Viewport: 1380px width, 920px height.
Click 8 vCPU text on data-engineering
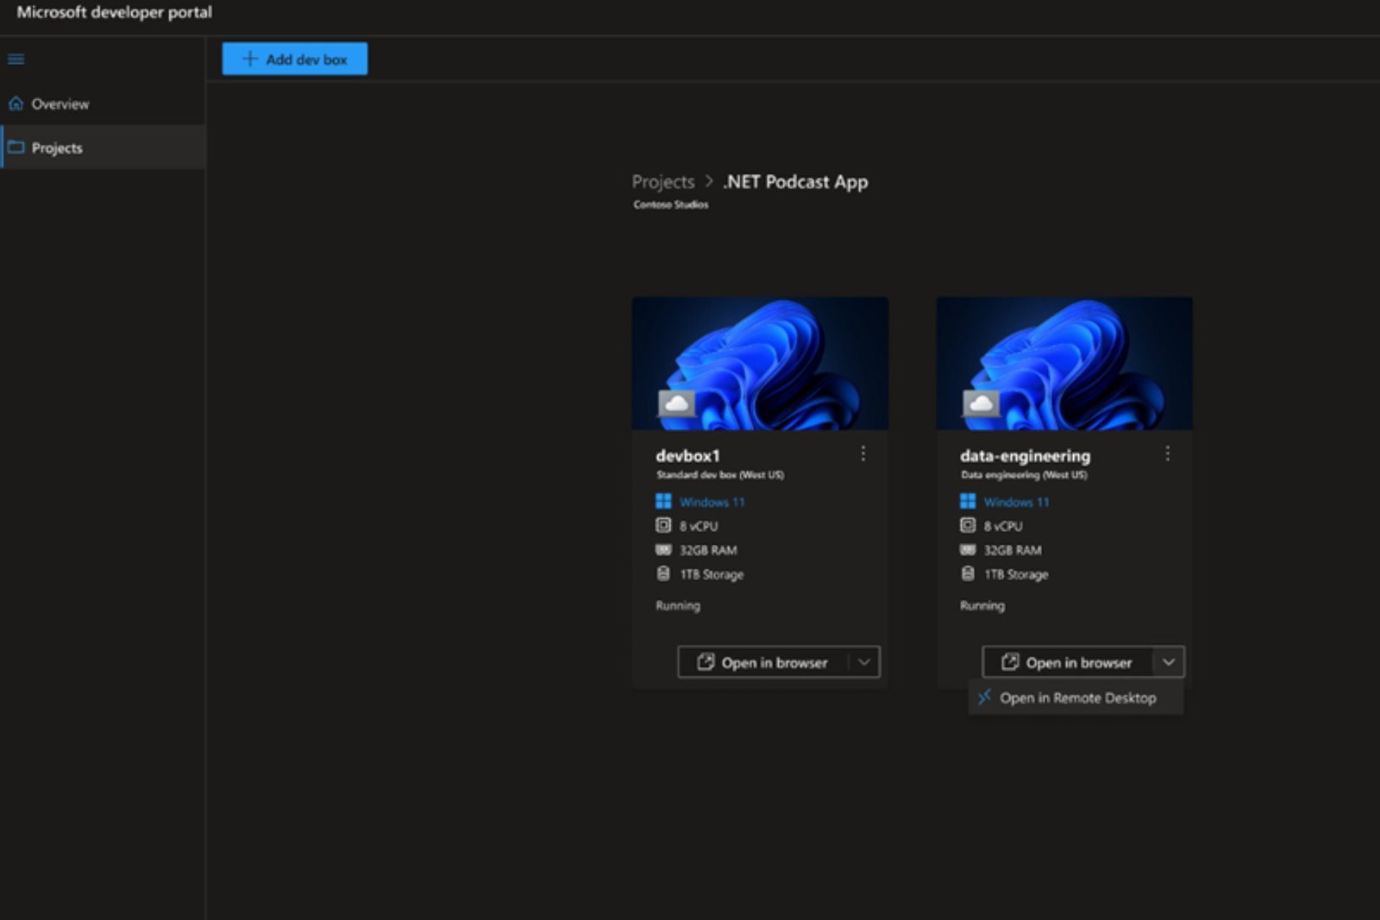point(1003,526)
